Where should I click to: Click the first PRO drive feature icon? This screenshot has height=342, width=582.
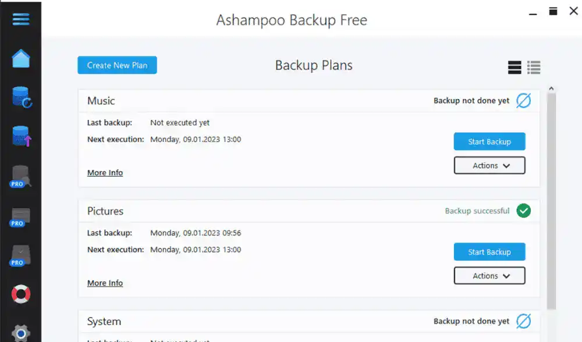click(21, 176)
